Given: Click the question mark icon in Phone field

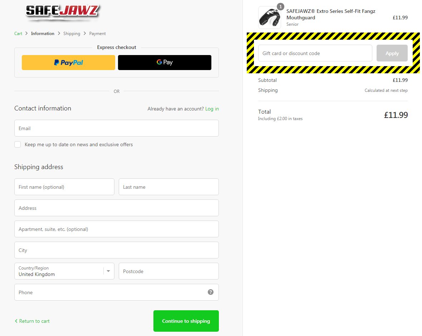Looking at the screenshot, I should point(211,292).
